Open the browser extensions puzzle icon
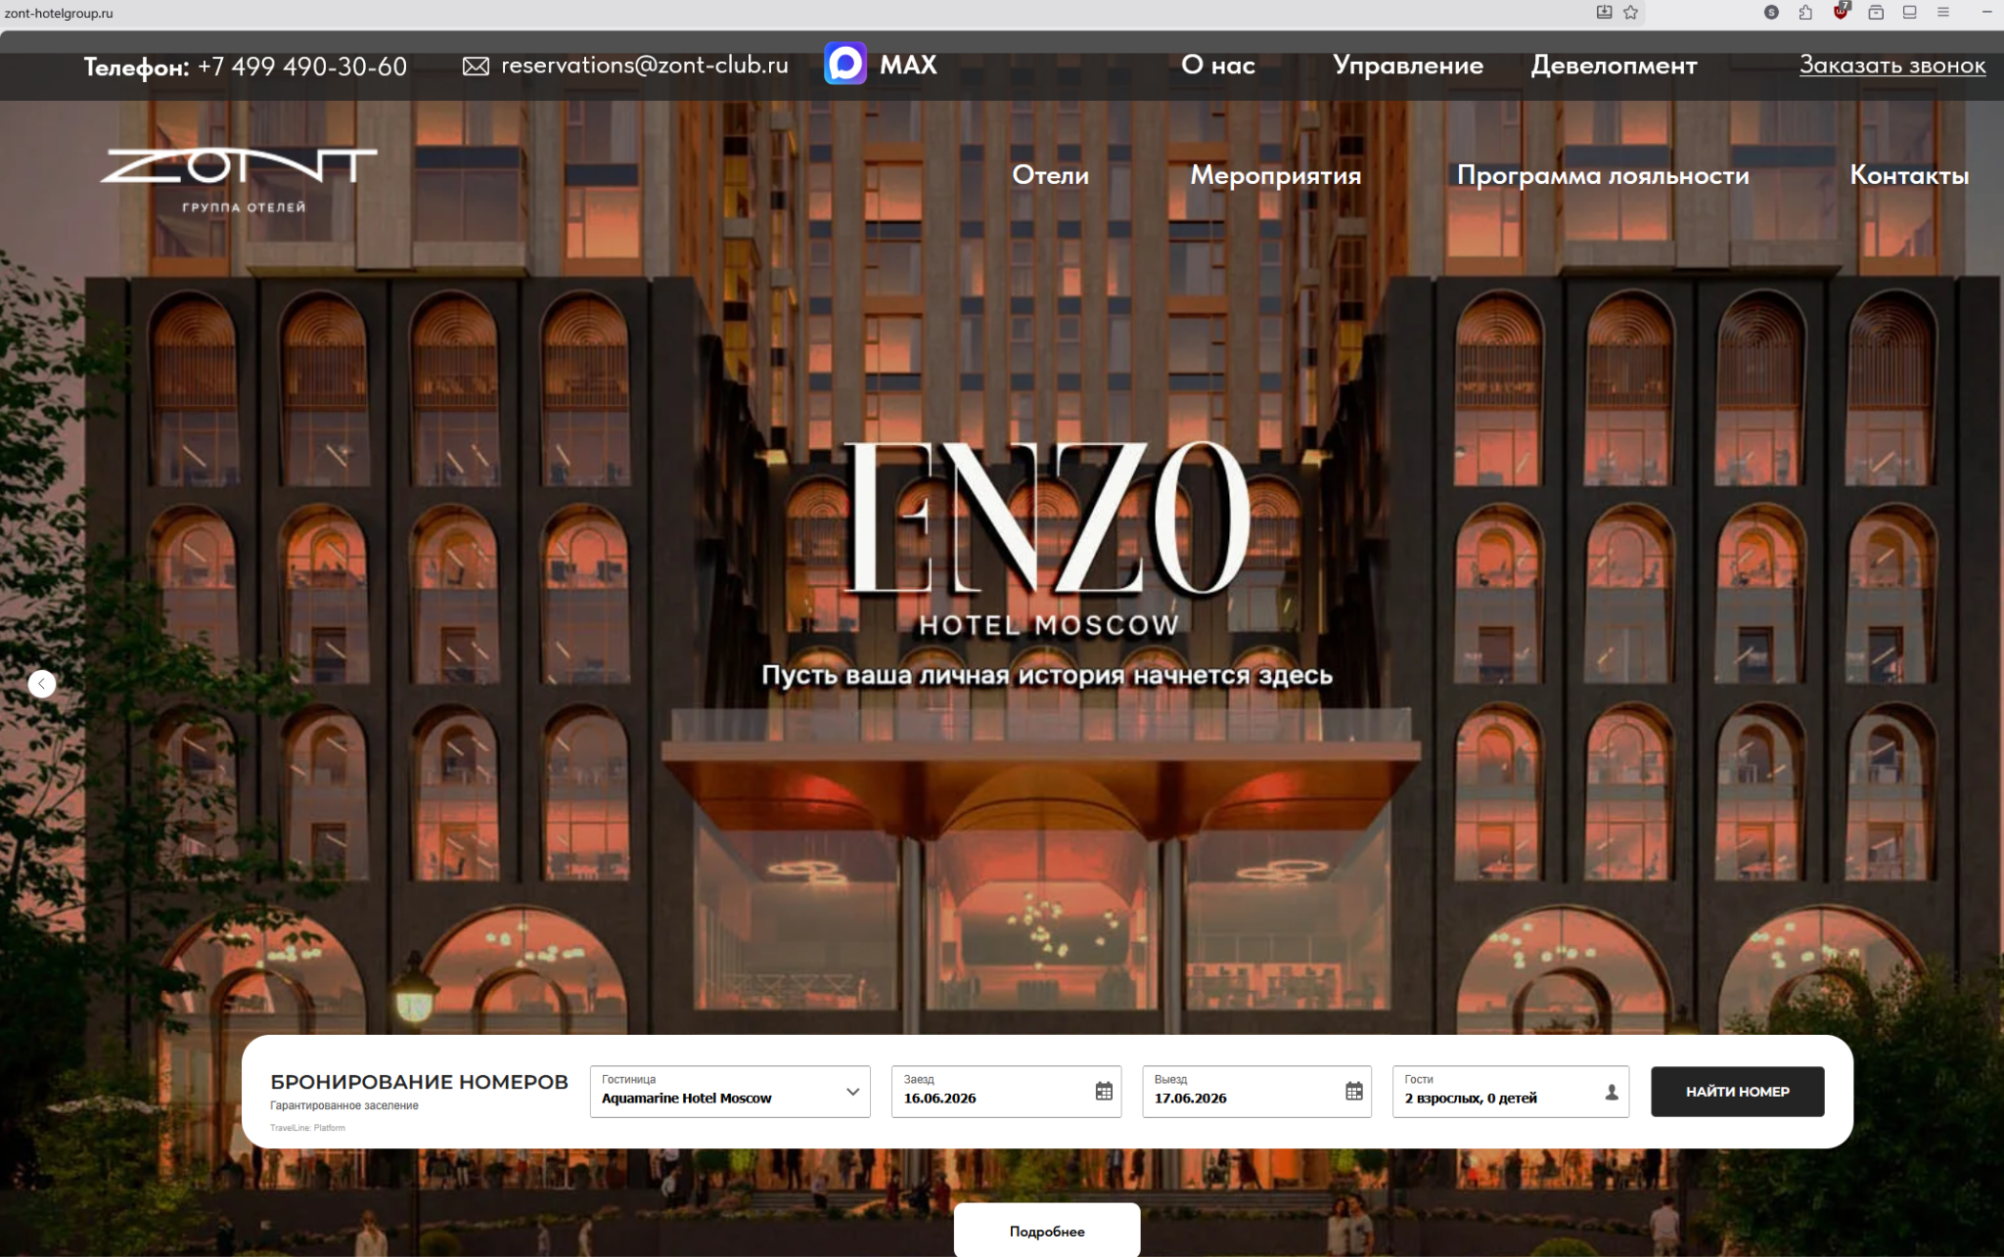Screen dimensions: 2004x1257 pos(1805,13)
